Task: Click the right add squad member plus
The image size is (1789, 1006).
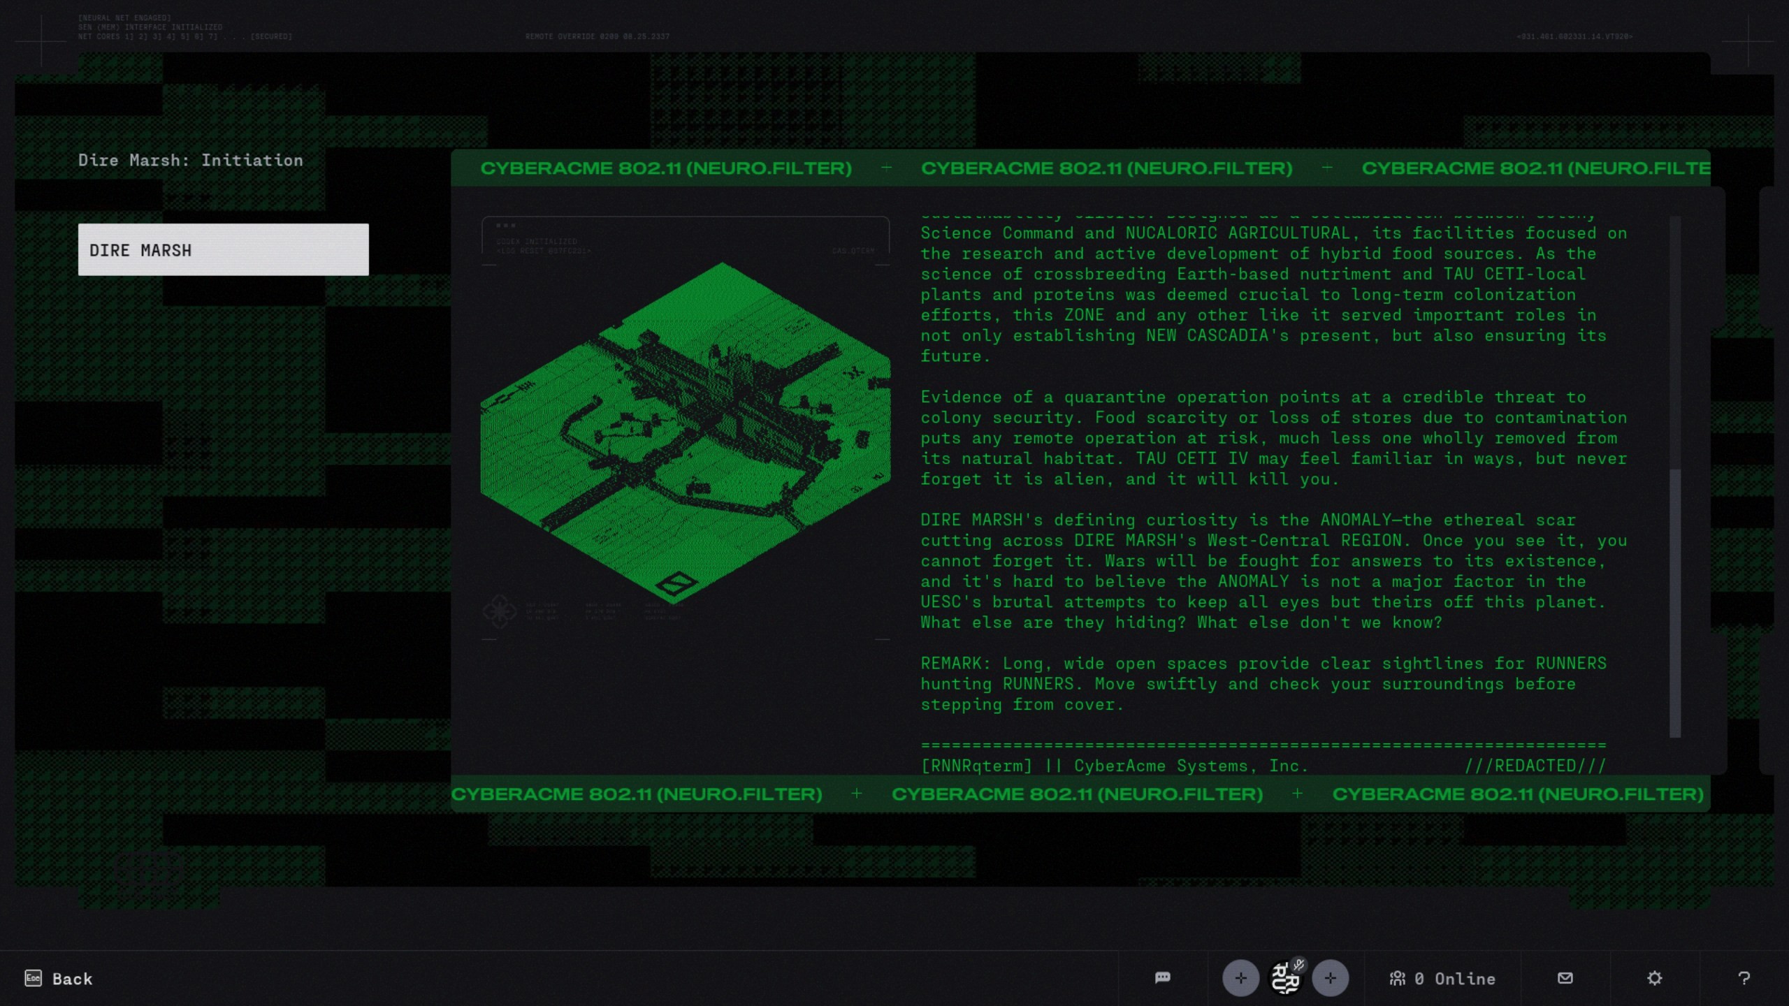Action: pos(1330,978)
